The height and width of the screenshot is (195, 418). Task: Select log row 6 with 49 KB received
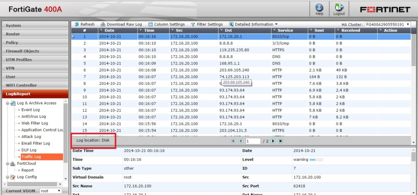tap(241, 70)
